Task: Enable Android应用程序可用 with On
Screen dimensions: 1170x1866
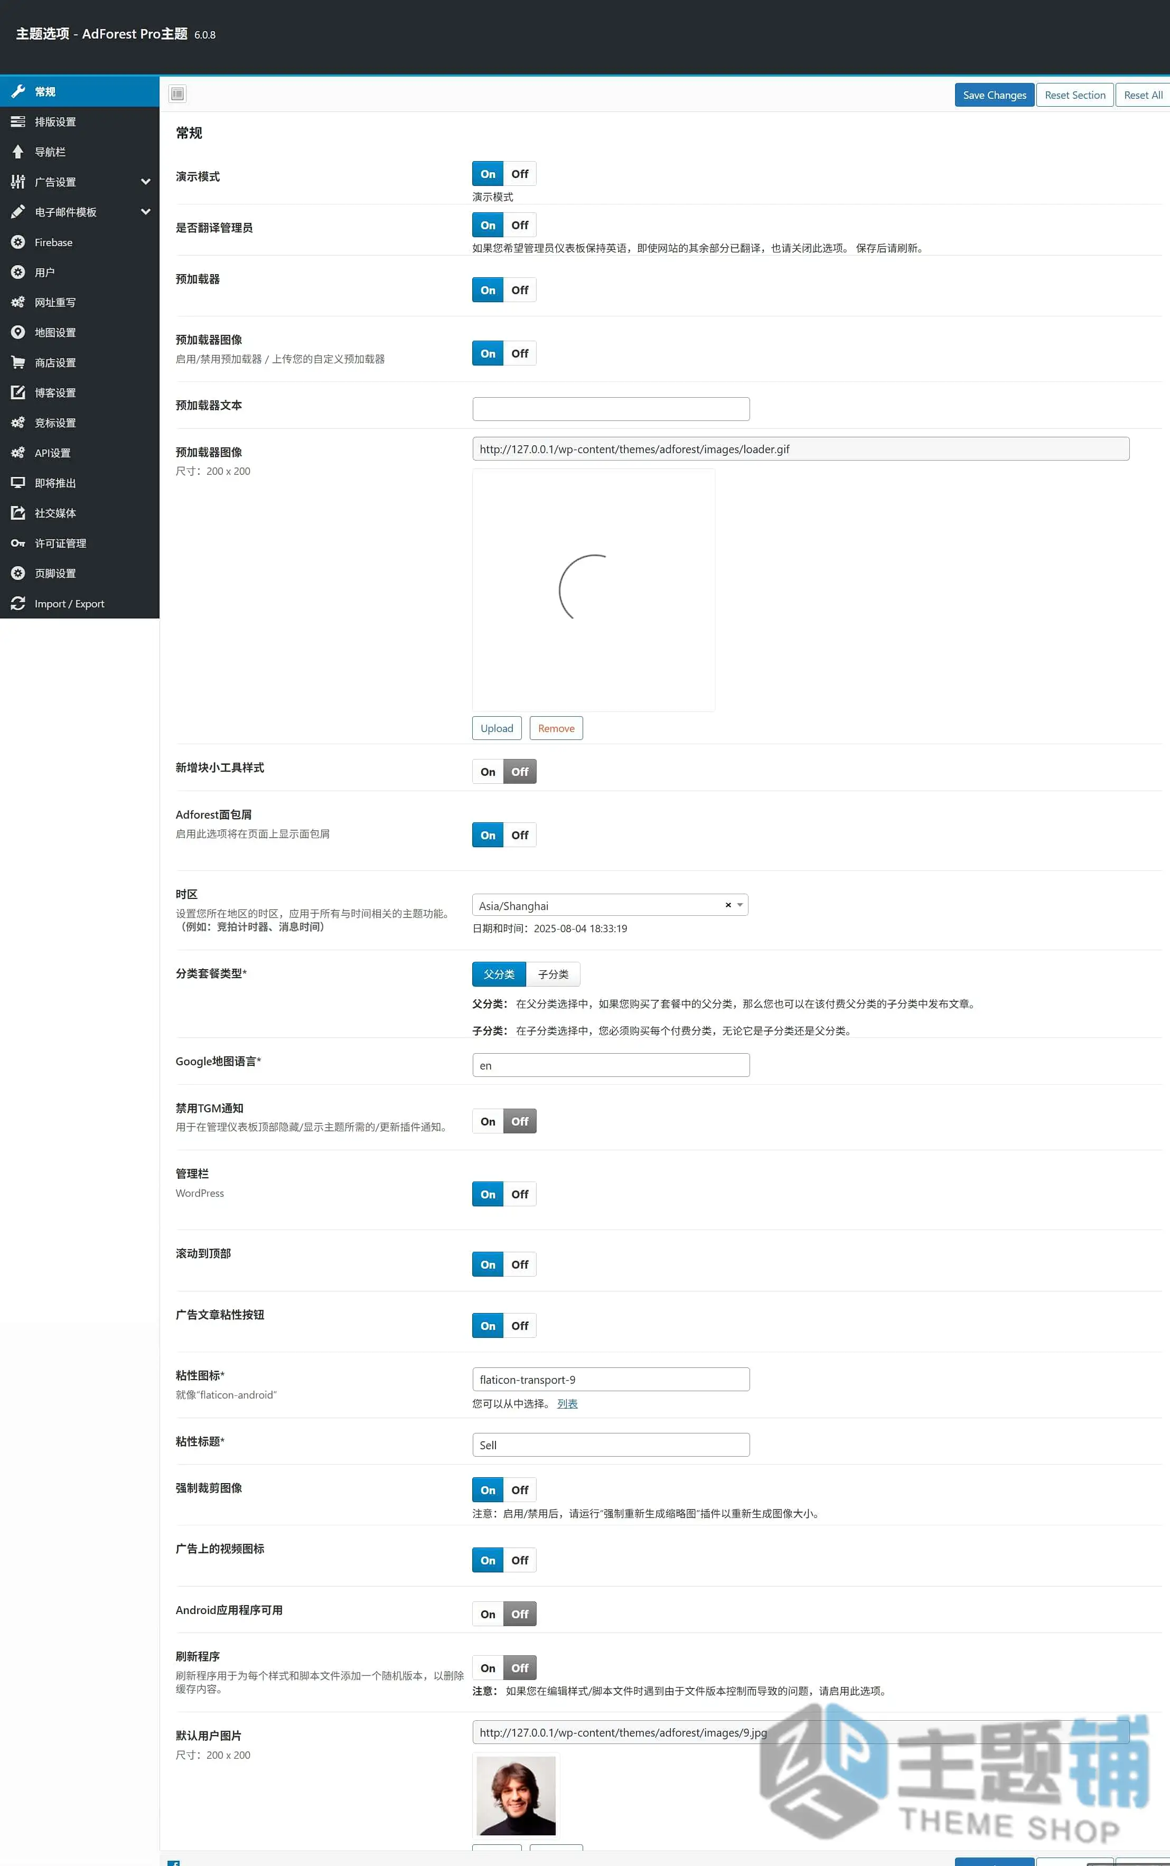Action: click(488, 1615)
